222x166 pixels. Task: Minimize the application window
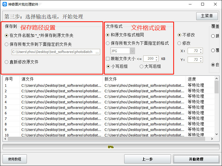point(190,4)
